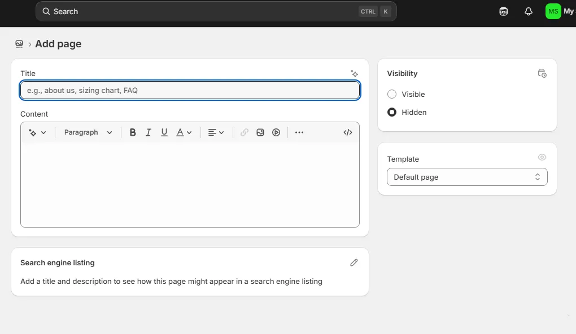The height and width of the screenshot is (334, 576).
Task: Toggle bold formatting in the editor
Action: 132,132
